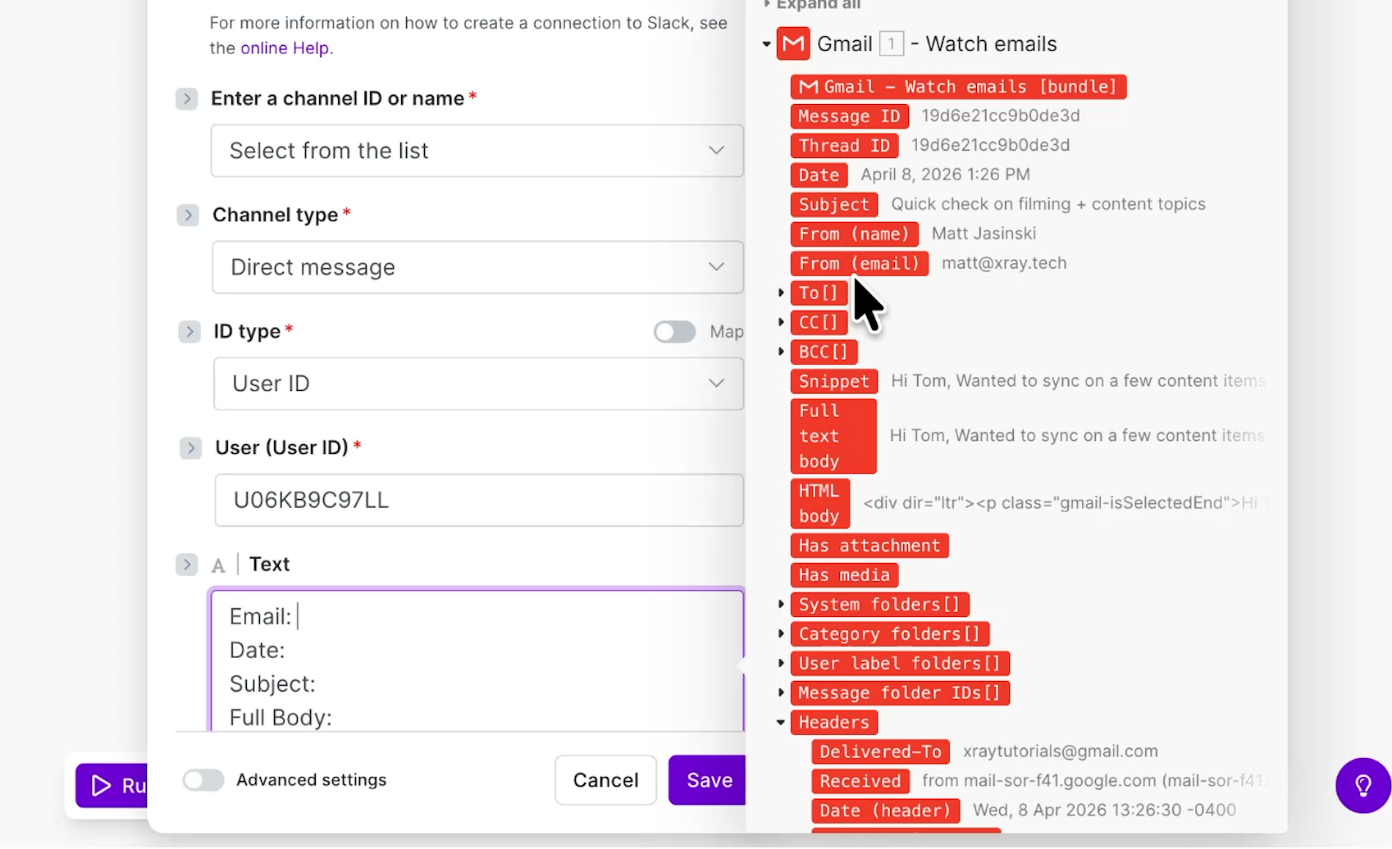Screen dimensions: 1392x849
Task: Insert the Thread ID variable
Action: 844,146
